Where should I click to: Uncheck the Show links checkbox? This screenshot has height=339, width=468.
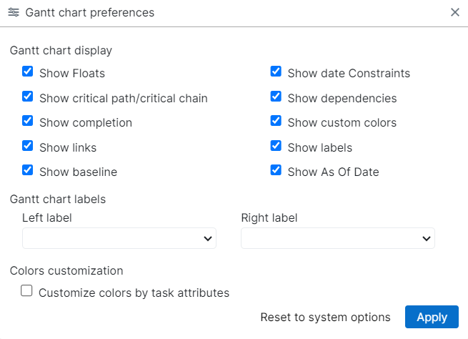[28, 147]
